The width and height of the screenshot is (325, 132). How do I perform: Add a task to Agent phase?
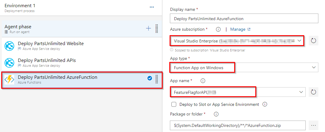(148, 29)
